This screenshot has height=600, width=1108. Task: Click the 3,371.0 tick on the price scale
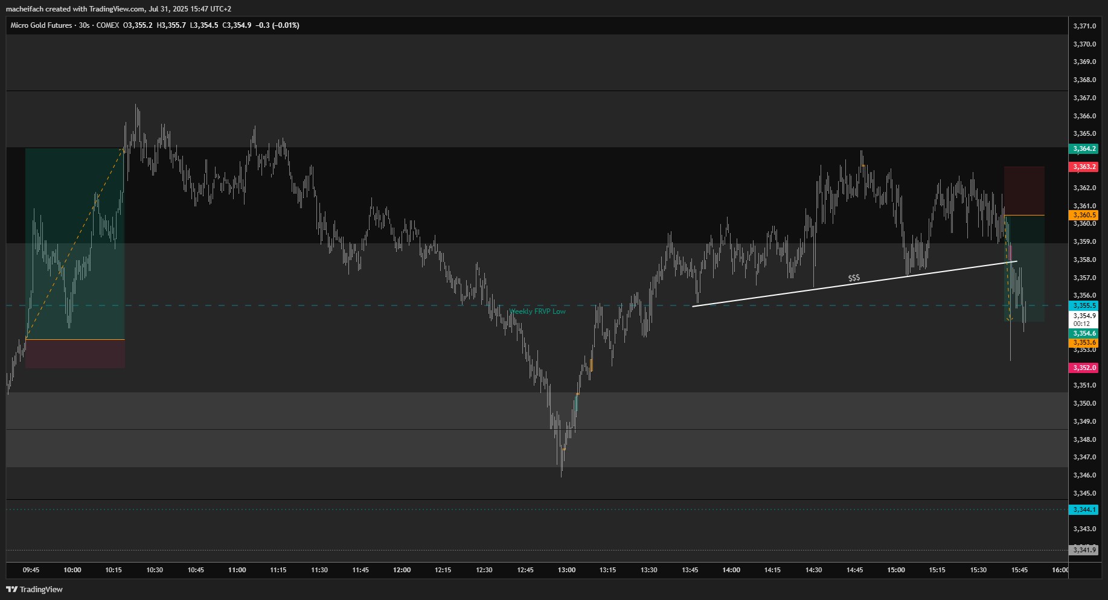(x=1084, y=26)
